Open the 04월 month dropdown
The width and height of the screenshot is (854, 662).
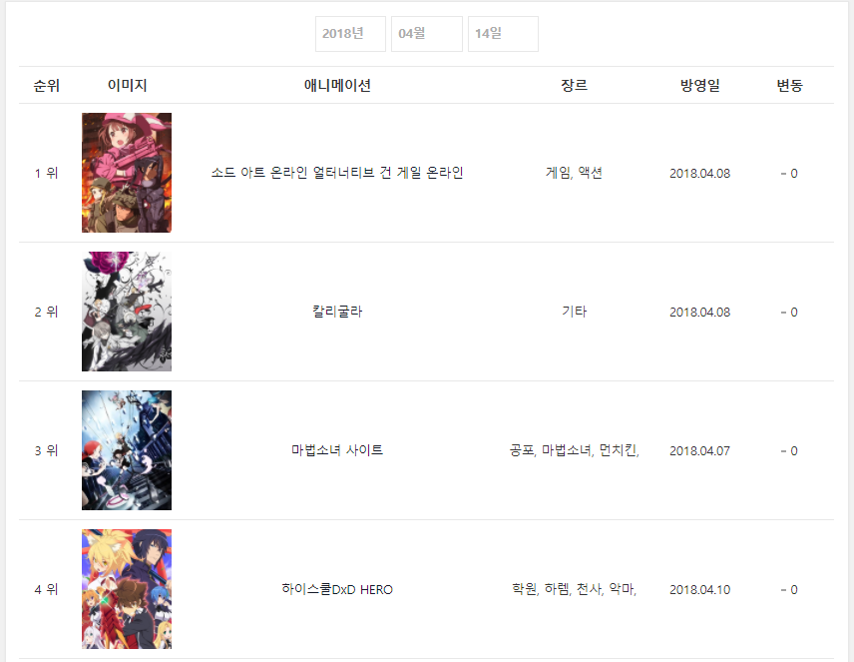click(426, 34)
